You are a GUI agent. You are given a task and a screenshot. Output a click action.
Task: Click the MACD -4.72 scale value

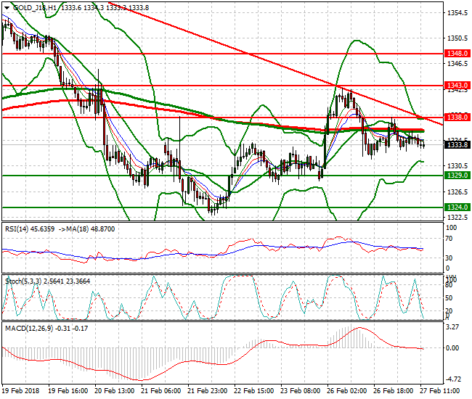coord(452,379)
